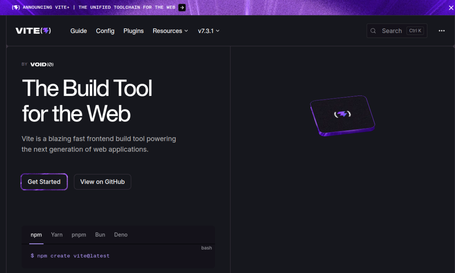The width and height of the screenshot is (455, 273).
Task: Click the 3D Vite chip illustration
Action: [342, 116]
